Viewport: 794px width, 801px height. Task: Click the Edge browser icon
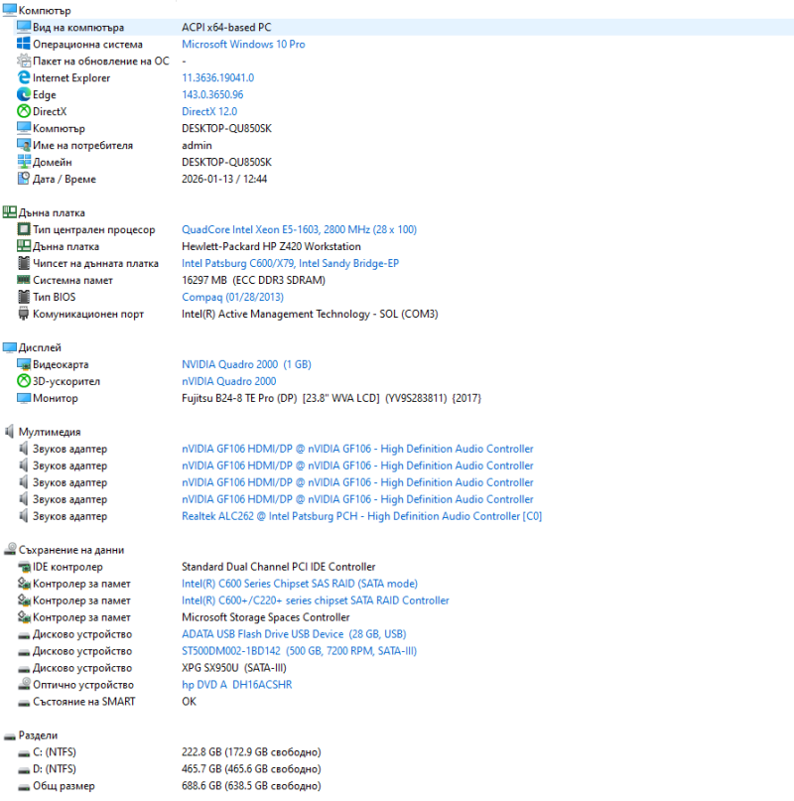24,95
